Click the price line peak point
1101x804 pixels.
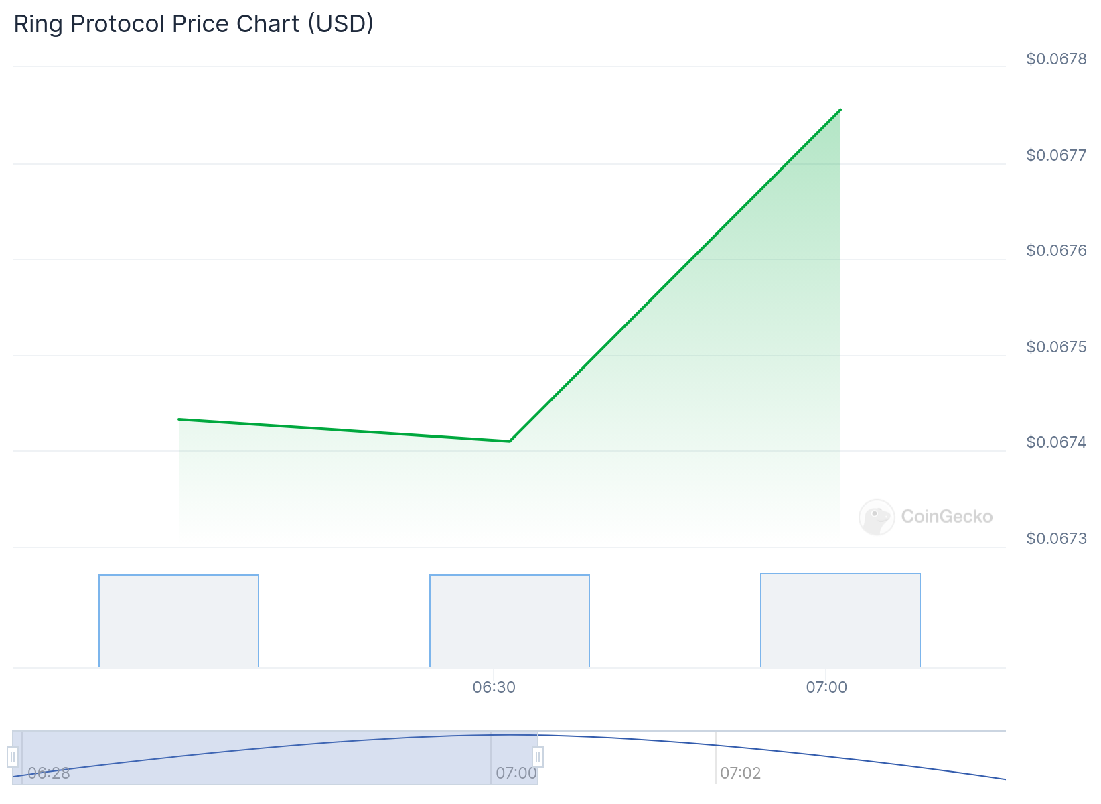[840, 110]
